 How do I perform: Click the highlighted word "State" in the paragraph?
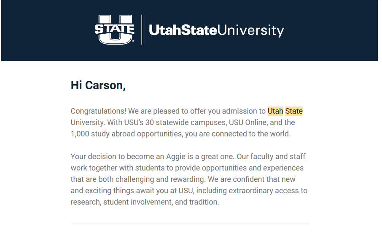pos(294,111)
